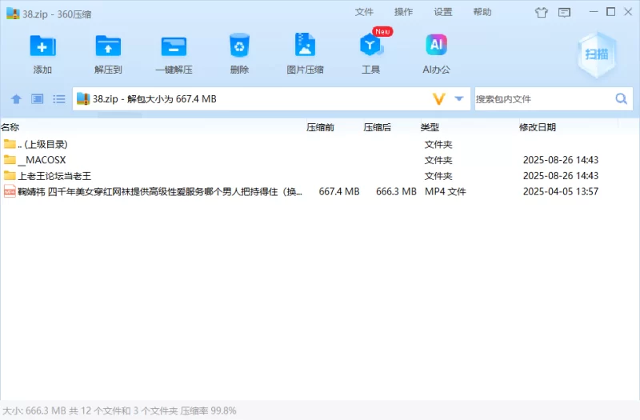Open the 帮助 menu
Viewport: 640px width, 420px height.
coord(482,12)
